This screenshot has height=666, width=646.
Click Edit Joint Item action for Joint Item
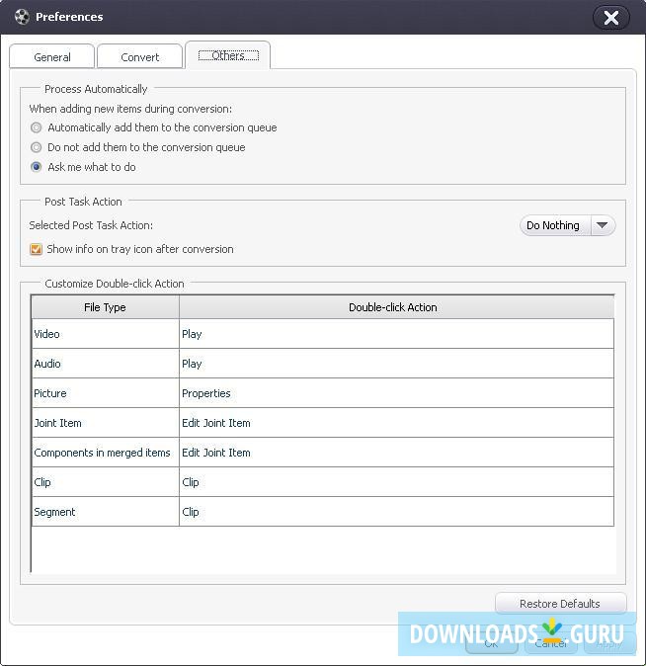click(396, 423)
